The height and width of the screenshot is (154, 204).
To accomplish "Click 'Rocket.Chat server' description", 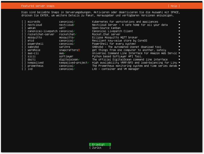I will (x=106, y=34).
